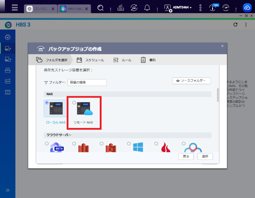This screenshot has width=255, height=198.
Task: Open external devices icon in top bar
Action: point(134,7)
